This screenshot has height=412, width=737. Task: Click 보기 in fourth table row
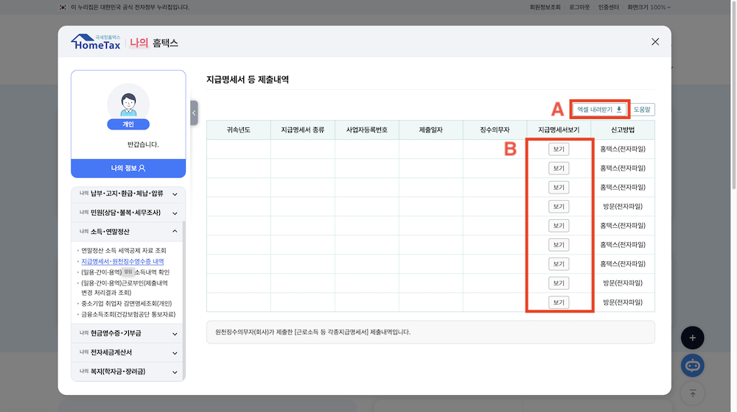tap(559, 207)
